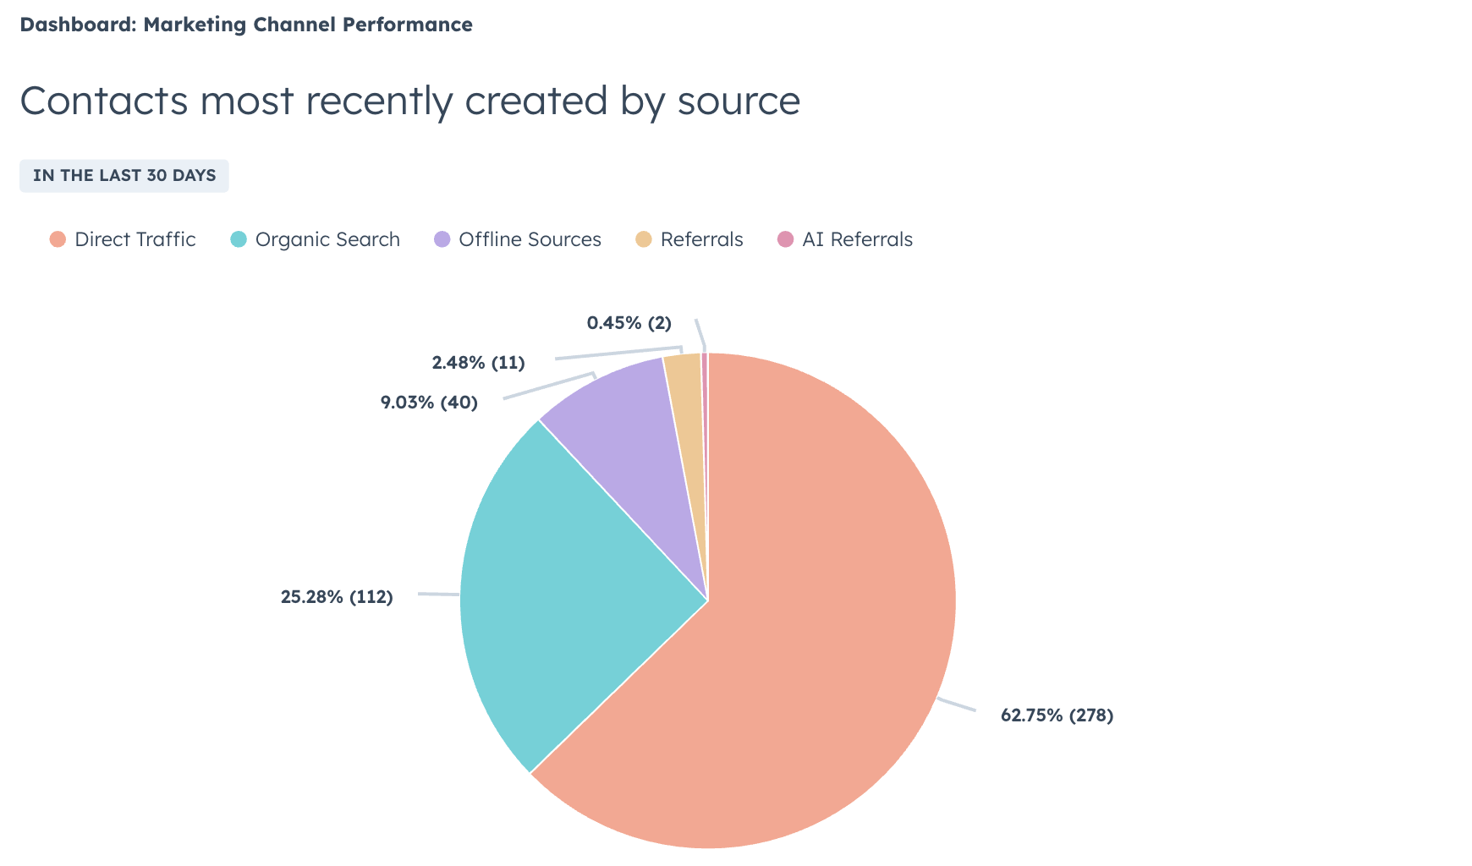This screenshot has height=866, width=1472.
Task: Click the tan Referrals legend dot
Action: (x=644, y=239)
